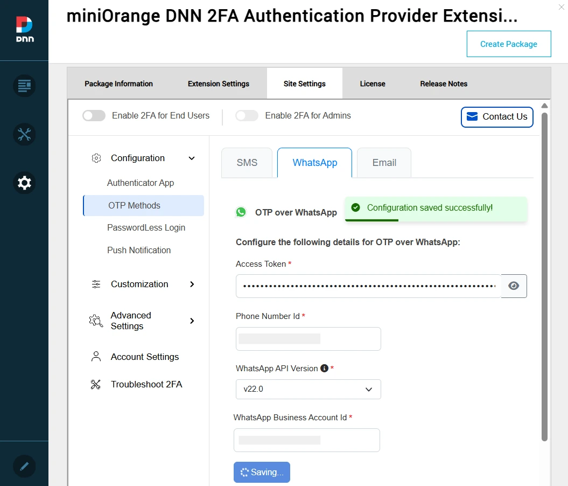Click the Saving... button
The width and height of the screenshot is (568, 486).
pos(262,472)
